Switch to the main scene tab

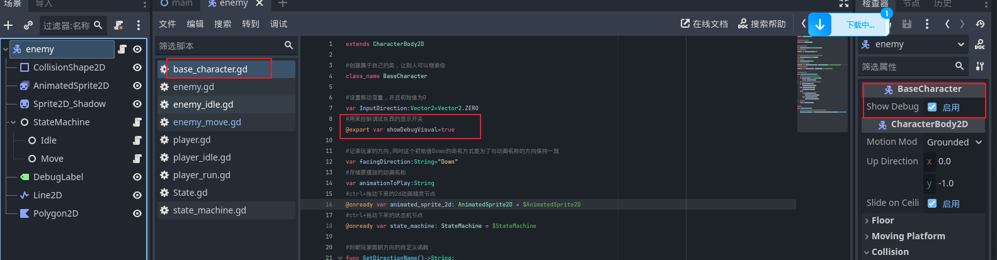(176, 4)
